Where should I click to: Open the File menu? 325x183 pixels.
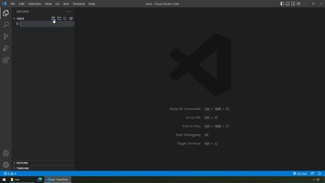tap(13, 4)
